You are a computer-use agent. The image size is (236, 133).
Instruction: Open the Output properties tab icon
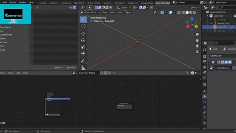tap(205, 62)
